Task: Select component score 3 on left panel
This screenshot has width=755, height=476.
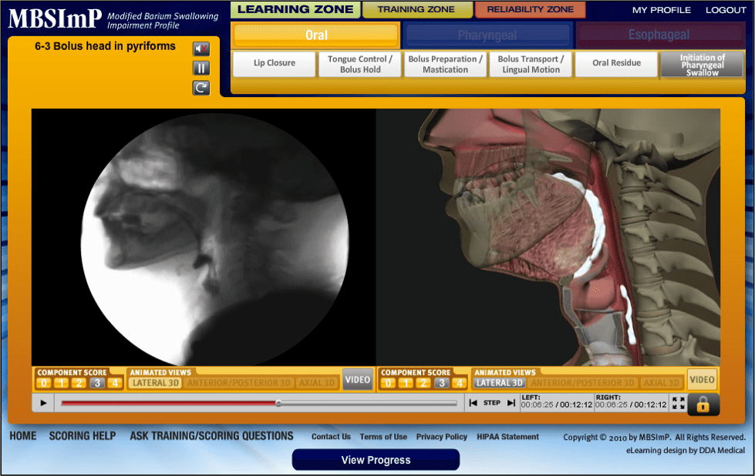Action: (x=97, y=383)
